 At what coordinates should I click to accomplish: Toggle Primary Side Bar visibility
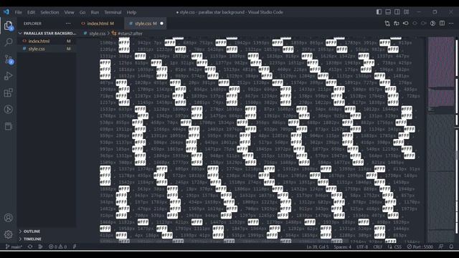point(379,12)
